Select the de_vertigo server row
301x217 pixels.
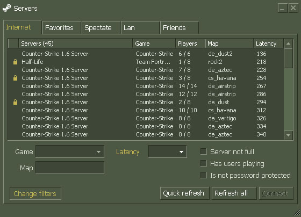pos(146,118)
